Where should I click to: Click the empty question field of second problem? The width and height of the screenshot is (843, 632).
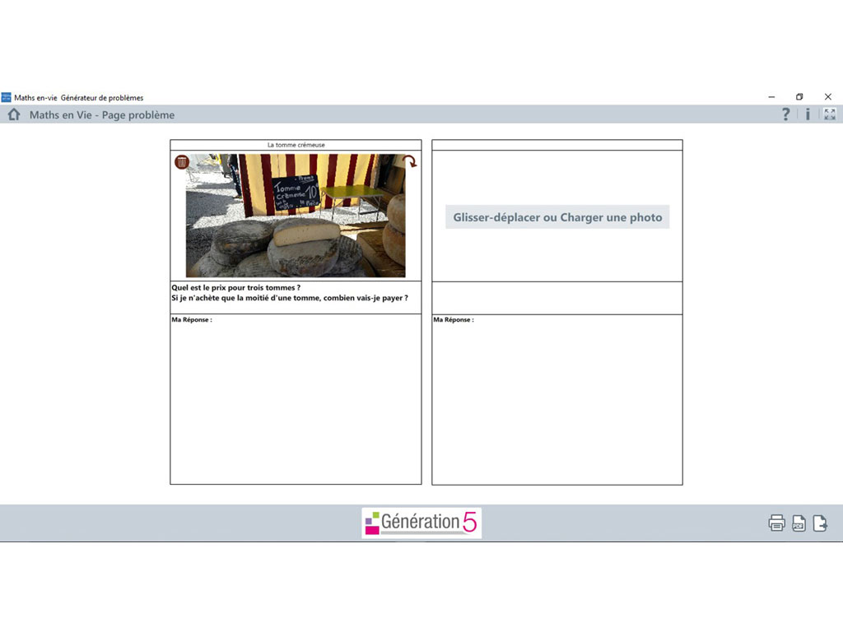point(557,298)
